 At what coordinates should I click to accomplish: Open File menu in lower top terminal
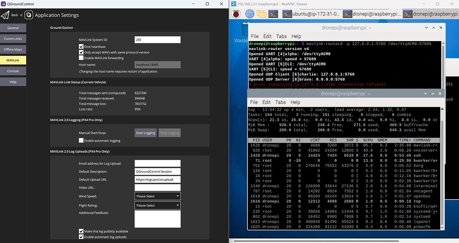click(254, 102)
